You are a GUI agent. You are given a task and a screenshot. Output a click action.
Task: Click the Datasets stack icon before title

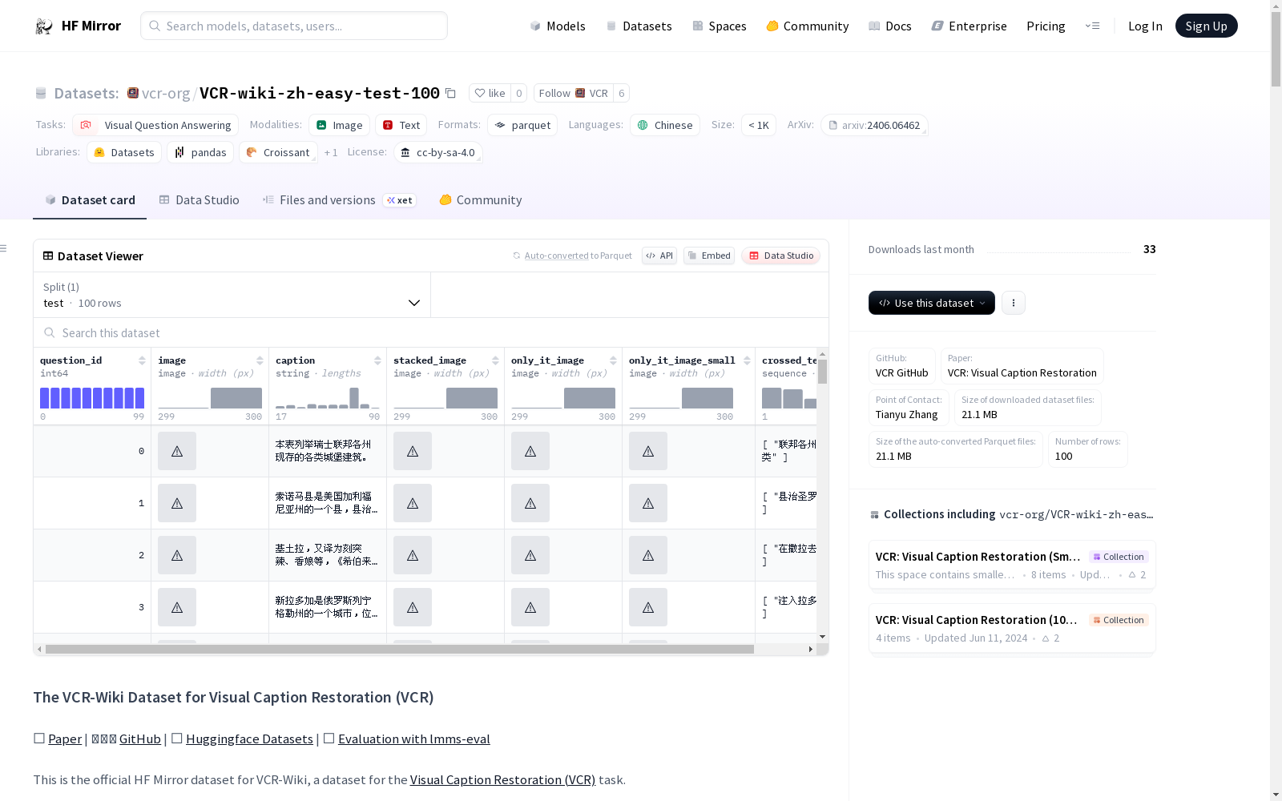pos(41,94)
